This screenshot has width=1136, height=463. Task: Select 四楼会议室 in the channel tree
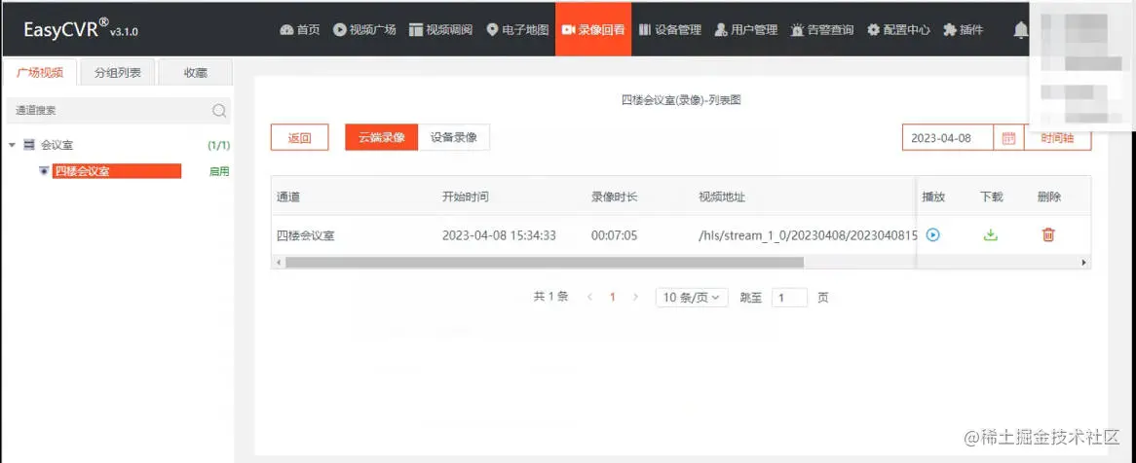click(117, 171)
